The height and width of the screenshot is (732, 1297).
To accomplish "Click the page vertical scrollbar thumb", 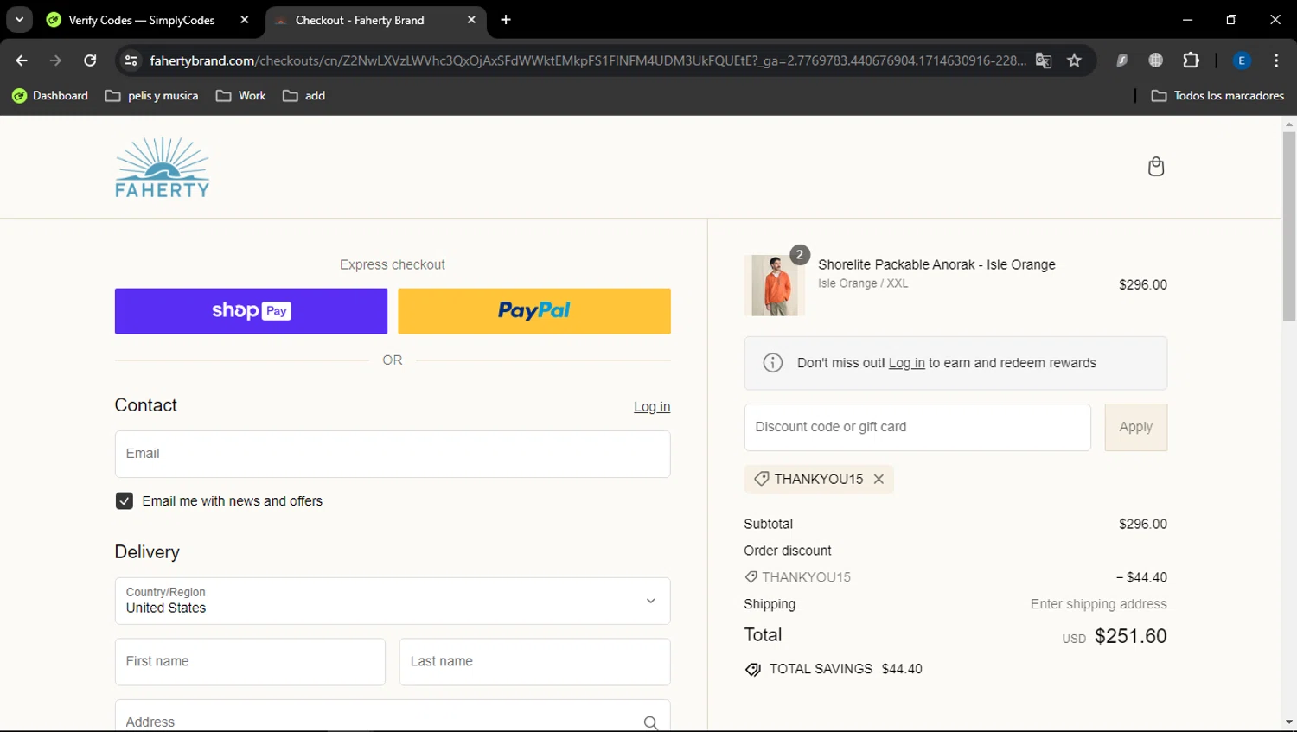I will click(1289, 226).
